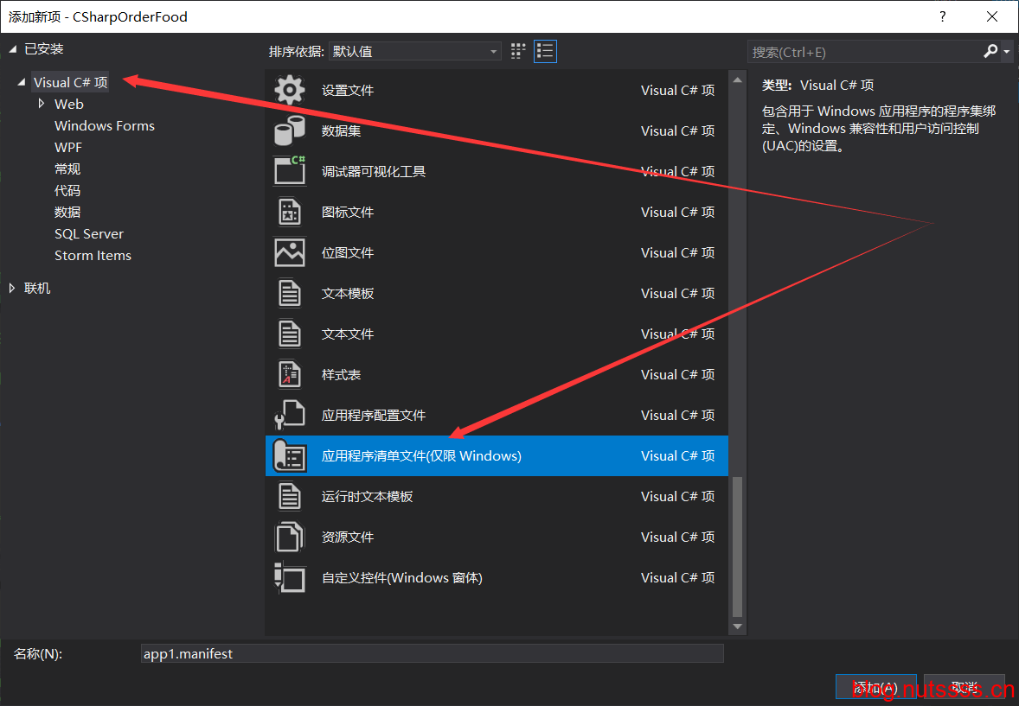Screen dimensions: 1019x706
Task: Collapse the Visual C# 项 node
Action: 22,82
